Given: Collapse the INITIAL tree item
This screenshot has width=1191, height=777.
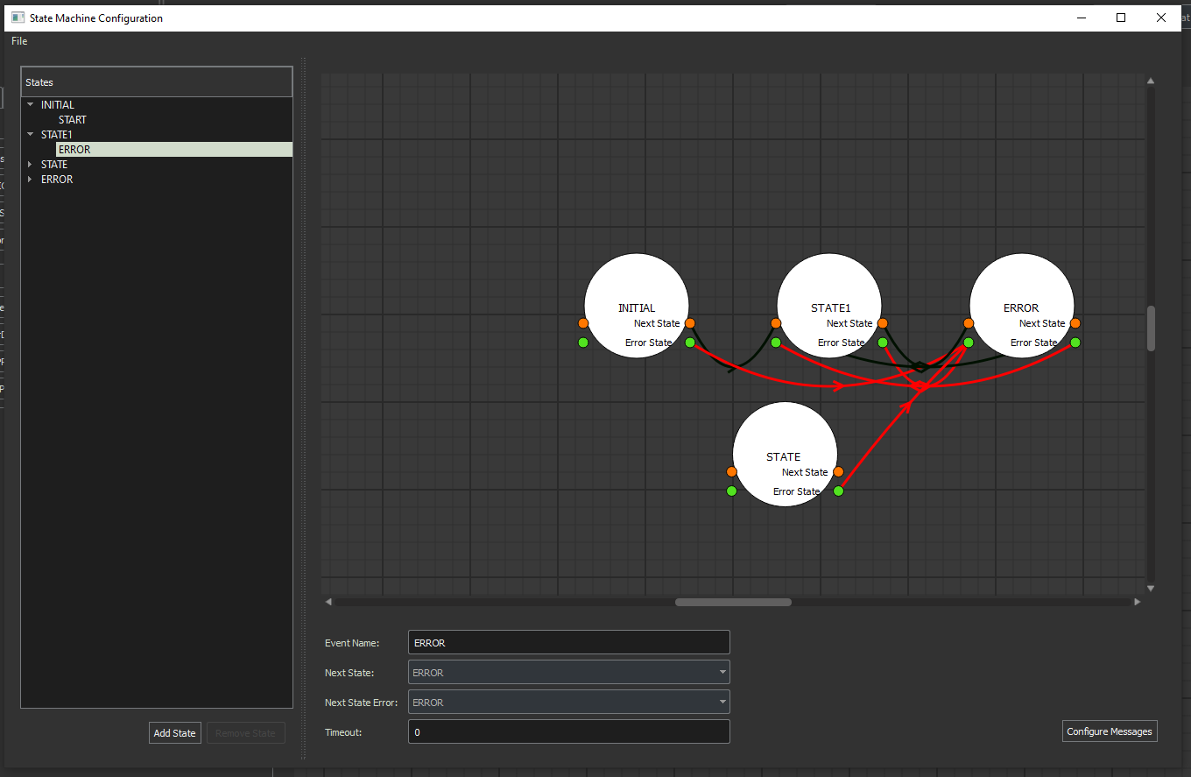Looking at the screenshot, I should tap(31, 105).
